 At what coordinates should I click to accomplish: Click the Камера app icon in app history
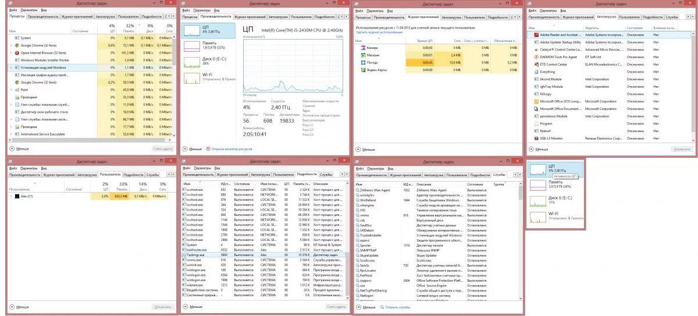364,47
